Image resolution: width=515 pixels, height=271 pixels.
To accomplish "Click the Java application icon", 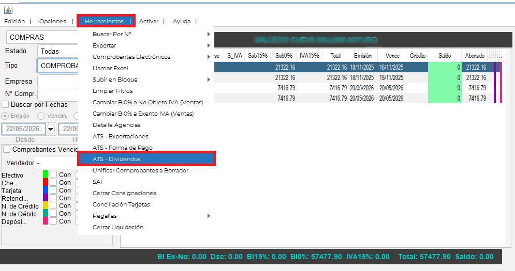I will tap(8, 10).
